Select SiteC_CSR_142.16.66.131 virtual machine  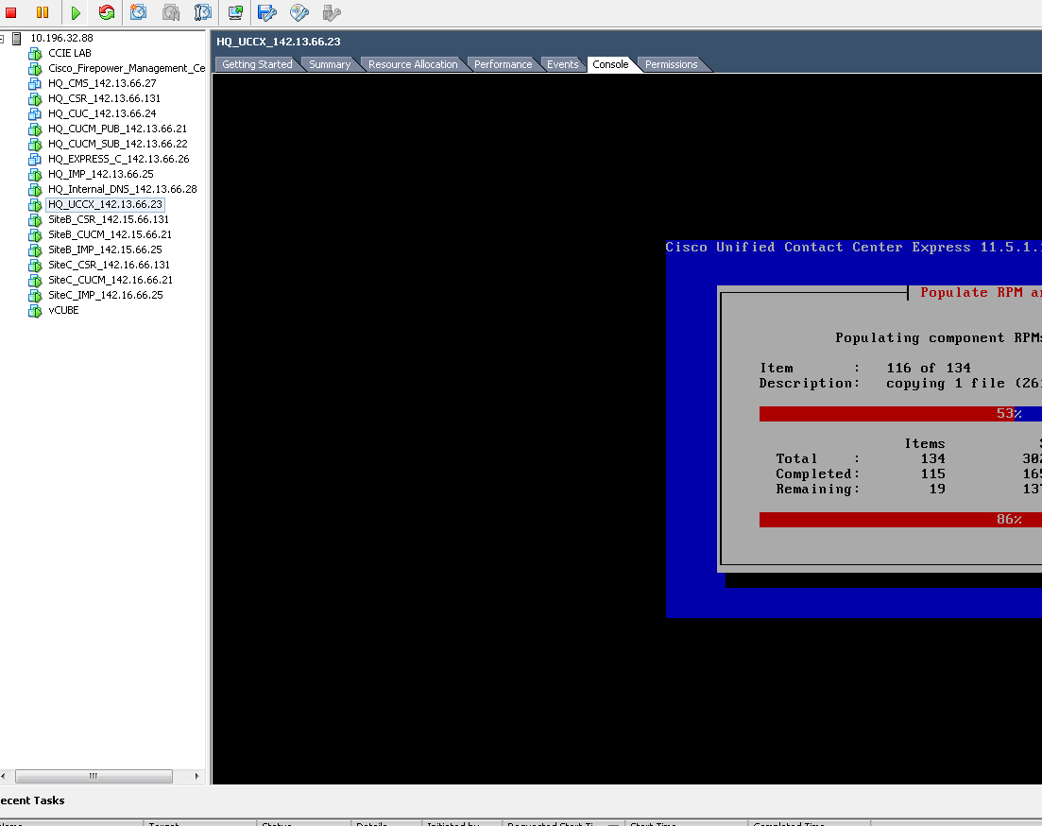(x=109, y=265)
